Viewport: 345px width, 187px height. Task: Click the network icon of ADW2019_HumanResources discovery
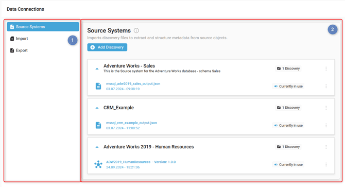(x=98, y=164)
